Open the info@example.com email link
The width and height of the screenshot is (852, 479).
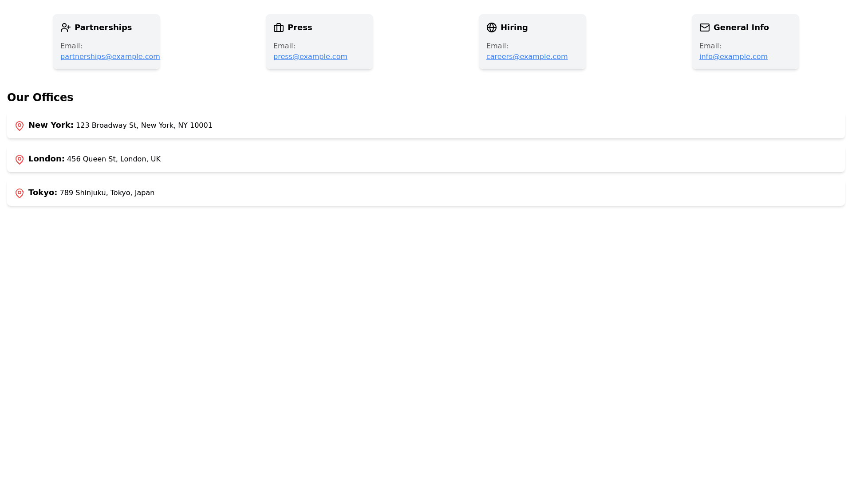(x=733, y=57)
